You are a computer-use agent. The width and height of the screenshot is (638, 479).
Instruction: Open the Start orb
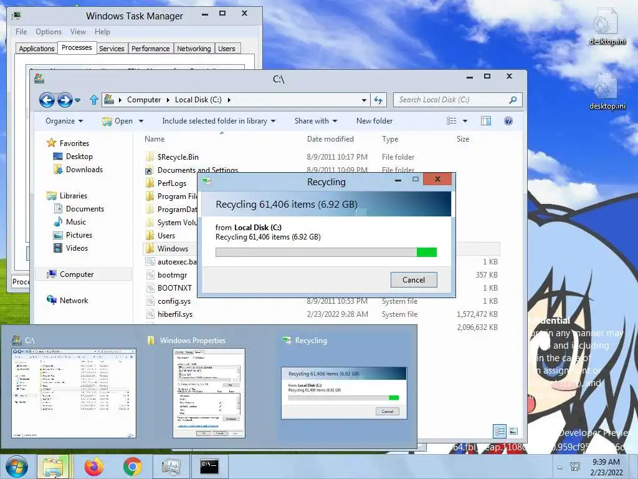coord(17,467)
